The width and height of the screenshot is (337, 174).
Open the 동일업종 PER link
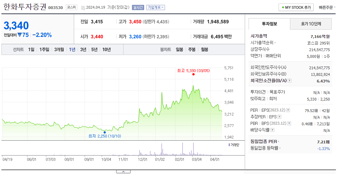tap(265, 142)
